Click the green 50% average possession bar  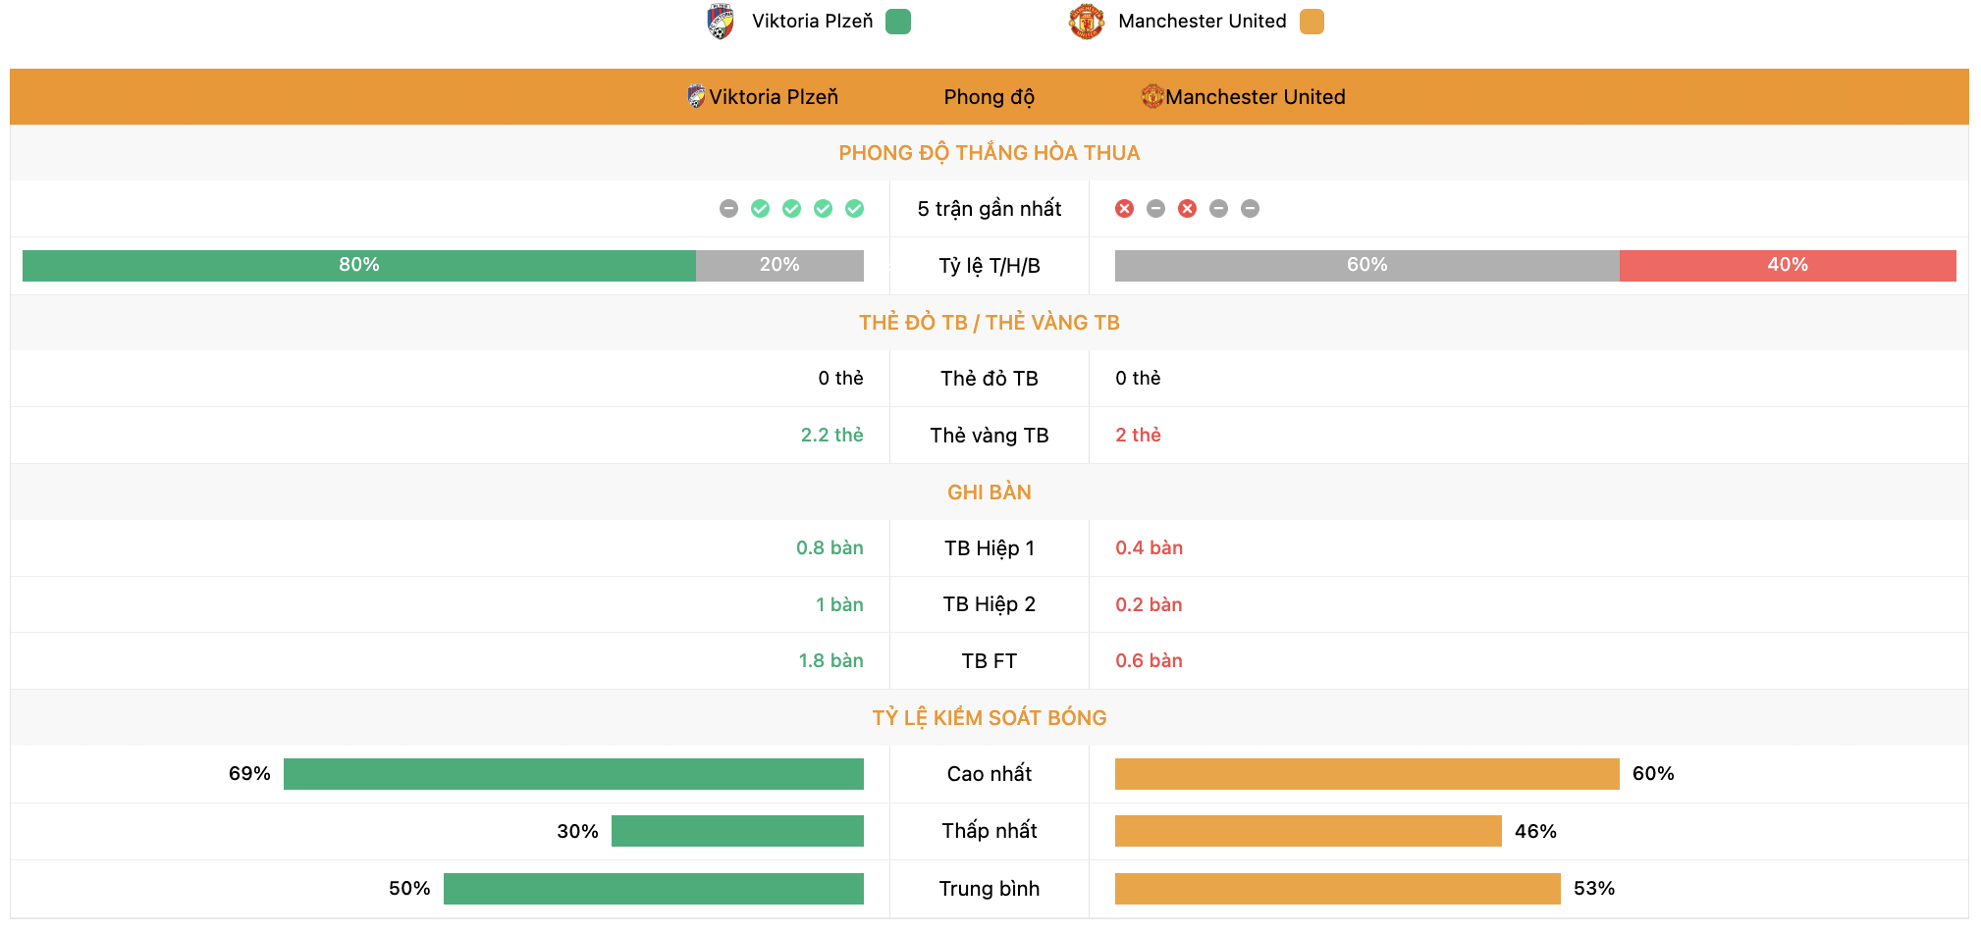[x=654, y=889]
